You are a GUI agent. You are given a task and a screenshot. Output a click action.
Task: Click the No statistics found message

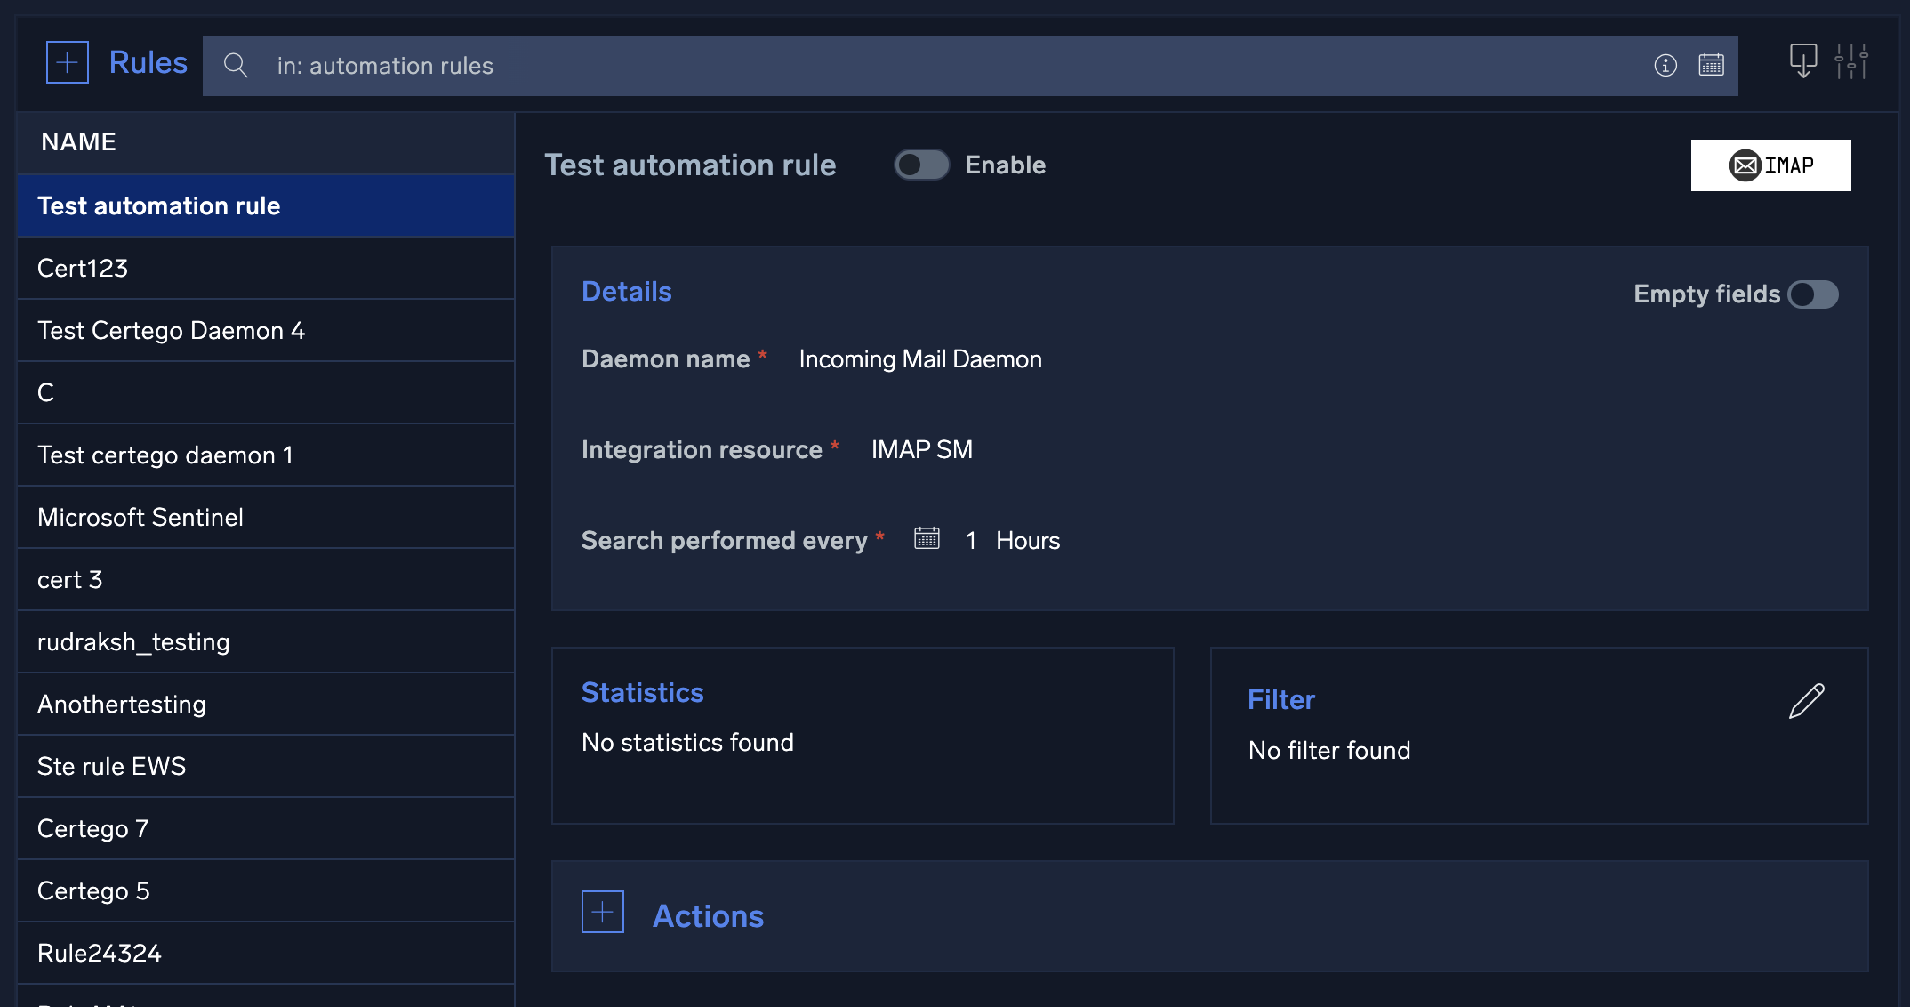[687, 742]
